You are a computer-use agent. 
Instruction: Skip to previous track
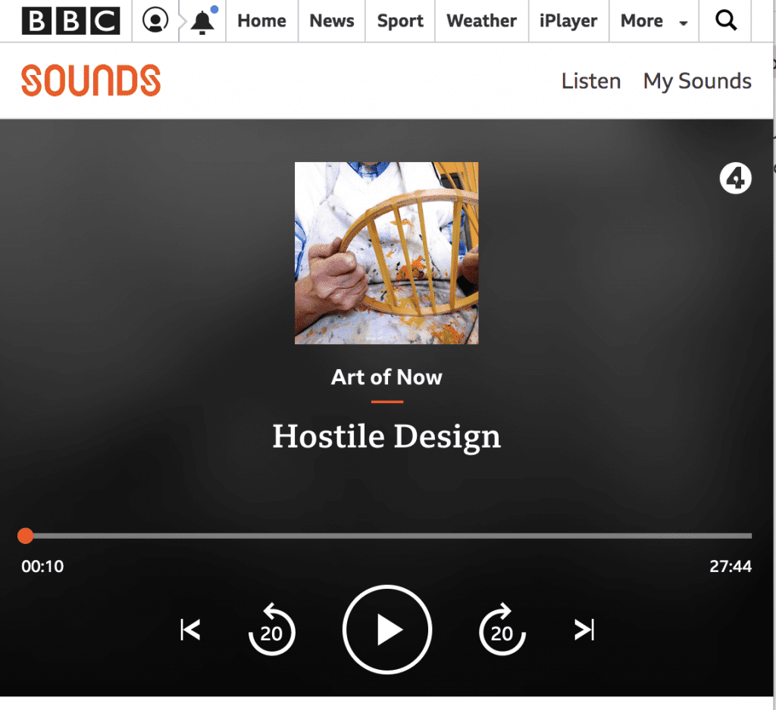coord(190,630)
